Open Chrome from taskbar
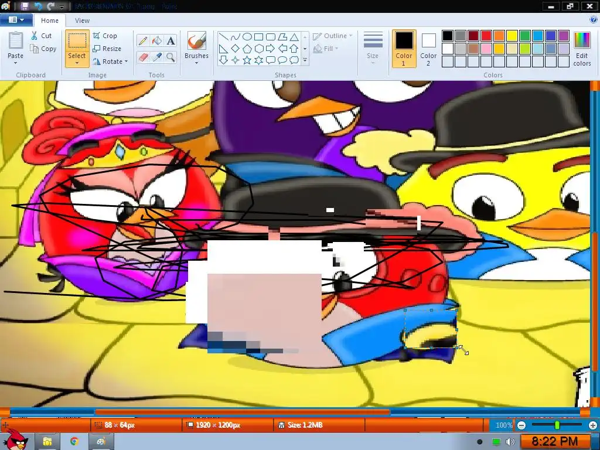Image resolution: width=600 pixels, height=450 pixels. point(74,442)
